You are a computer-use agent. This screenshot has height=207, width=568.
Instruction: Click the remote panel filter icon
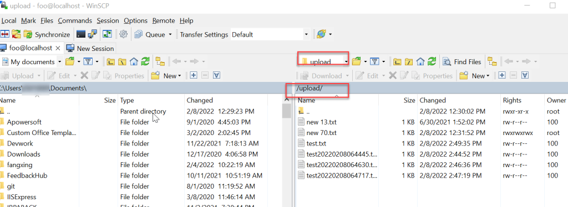pyautogui.click(x=375, y=62)
